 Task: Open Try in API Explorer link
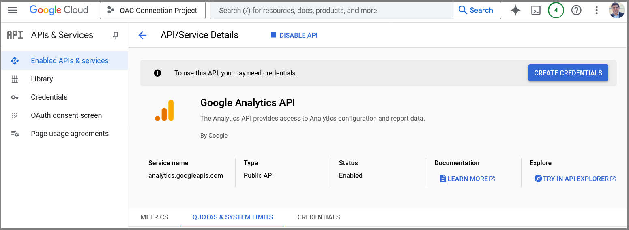[x=575, y=179]
